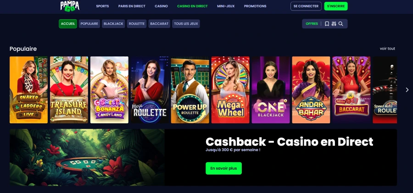Click the En savoir plus button
Screen dimensions: 413x193
coord(223,168)
